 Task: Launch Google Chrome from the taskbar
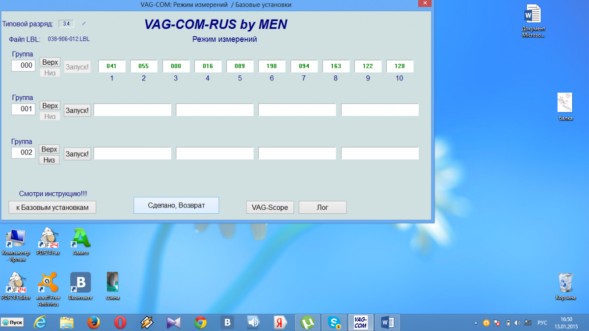(200, 322)
